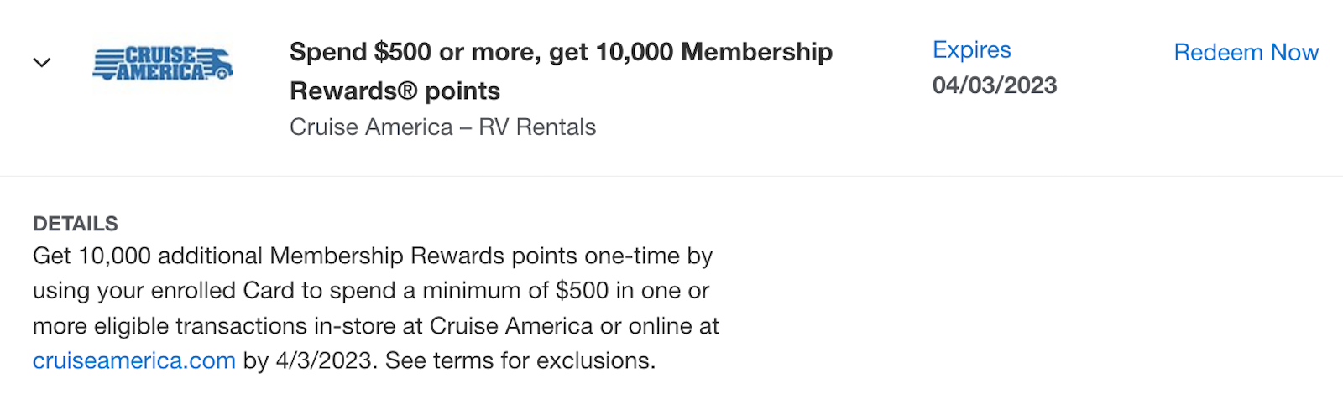This screenshot has height=404, width=1343.
Task: Click the Cruise America logo
Action: pos(163,64)
